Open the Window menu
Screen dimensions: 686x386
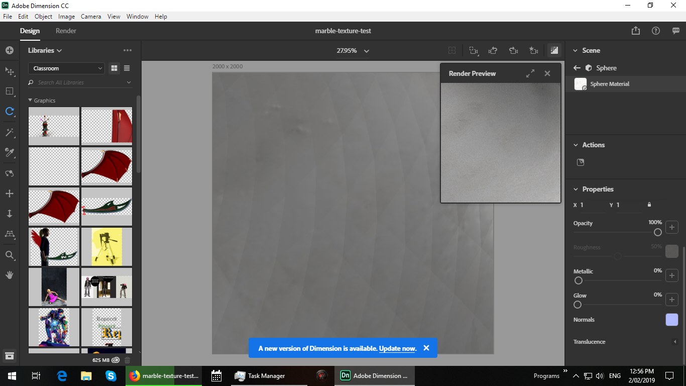[x=138, y=17]
